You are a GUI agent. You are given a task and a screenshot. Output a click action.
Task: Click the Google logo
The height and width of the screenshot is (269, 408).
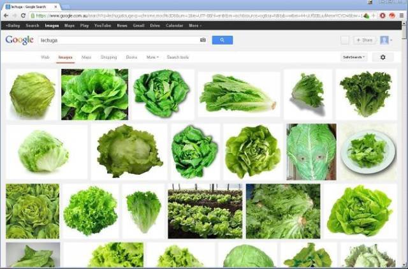[x=19, y=40]
